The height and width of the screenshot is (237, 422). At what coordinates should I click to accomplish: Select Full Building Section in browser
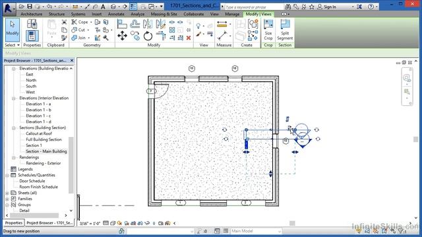[x=44, y=140]
